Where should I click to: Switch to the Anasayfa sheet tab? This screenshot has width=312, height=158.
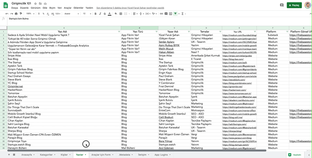(x=28, y=155)
